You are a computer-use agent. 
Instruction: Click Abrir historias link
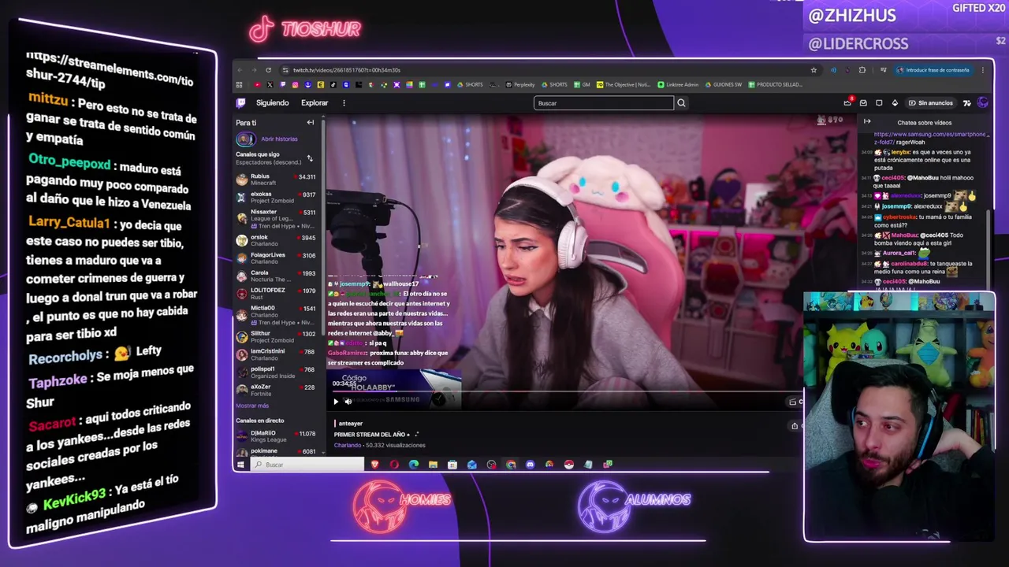tap(279, 139)
